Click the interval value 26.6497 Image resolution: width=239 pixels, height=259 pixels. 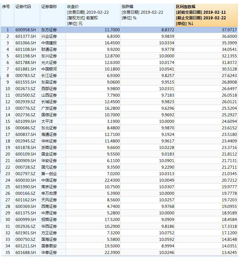pos(229,89)
